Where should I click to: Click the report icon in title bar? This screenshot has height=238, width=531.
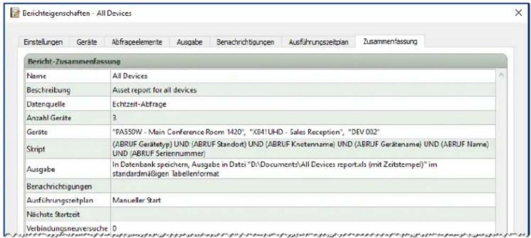pos(14,13)
